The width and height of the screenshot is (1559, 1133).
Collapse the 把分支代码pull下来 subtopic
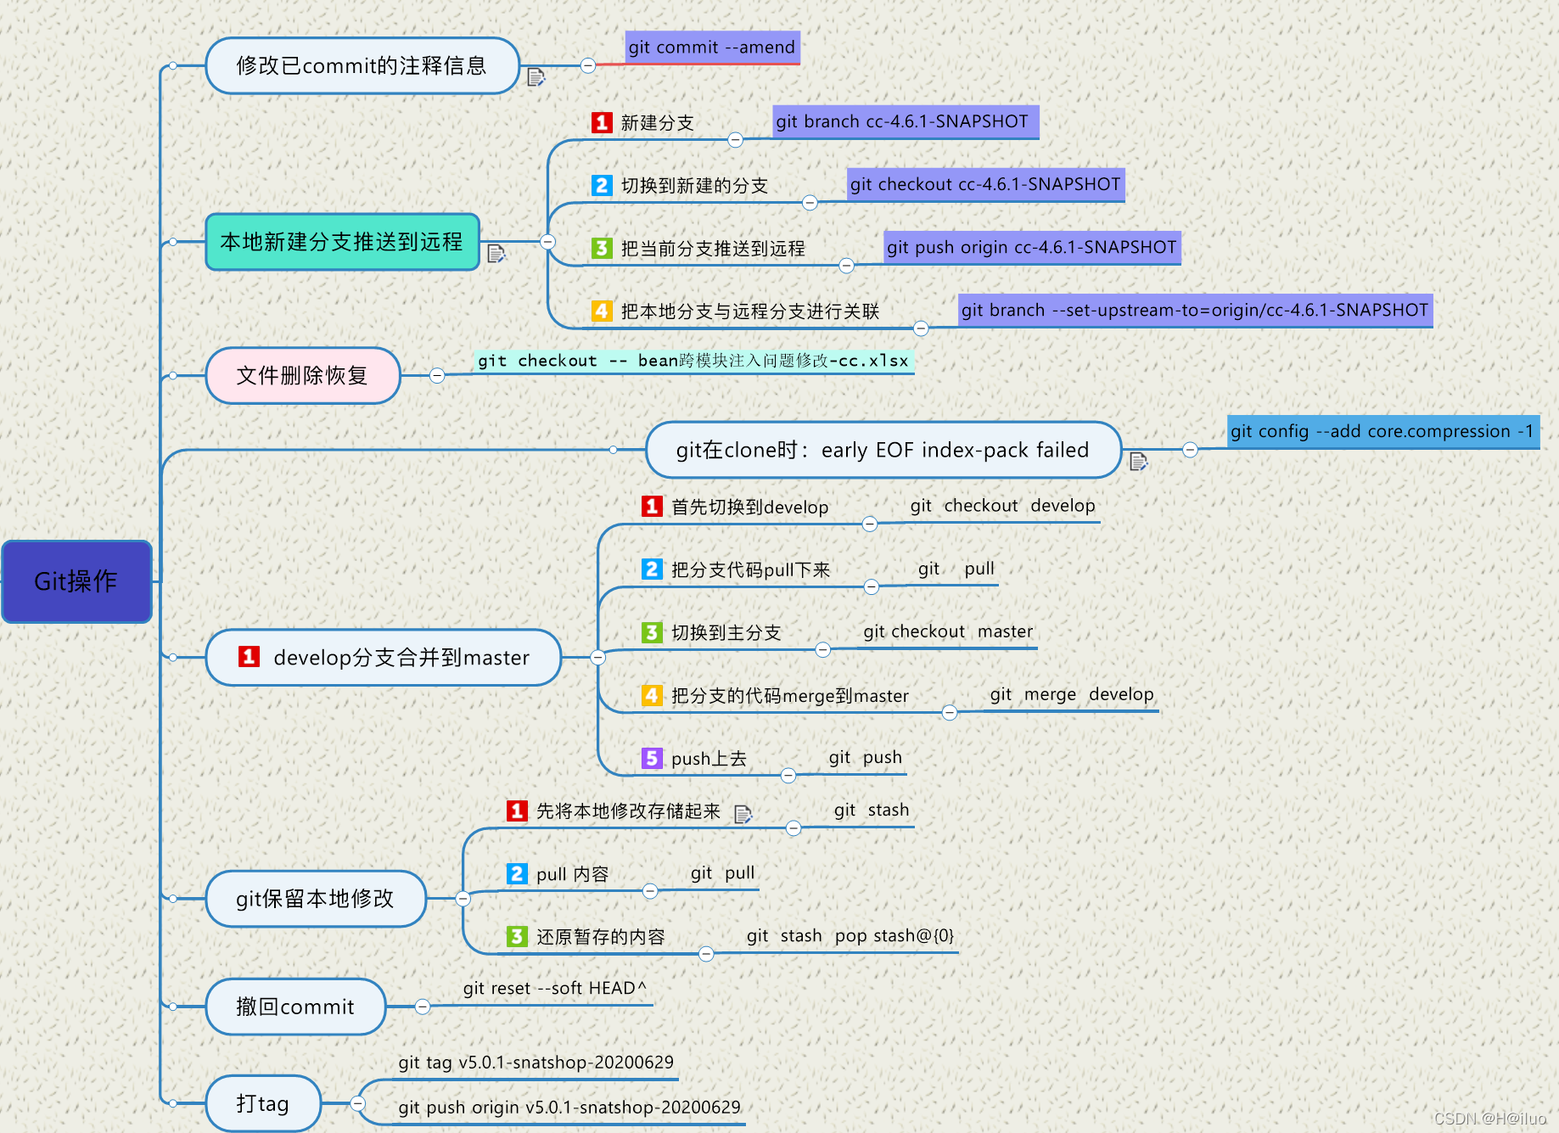pyautogui.click(x=872, y=587)
